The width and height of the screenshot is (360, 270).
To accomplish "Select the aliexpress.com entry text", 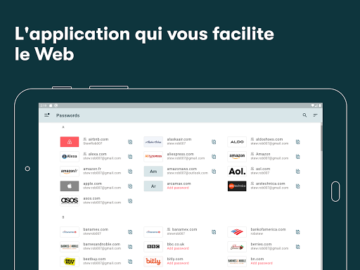I will 186,156.
